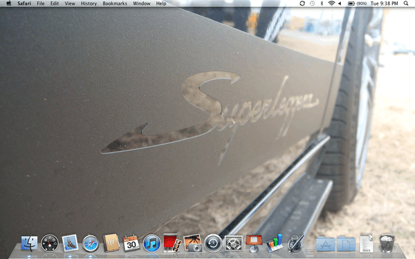Open Photo Booth in the dock
415x259 pixels.
pyautogui.click(x=172, y=242)
